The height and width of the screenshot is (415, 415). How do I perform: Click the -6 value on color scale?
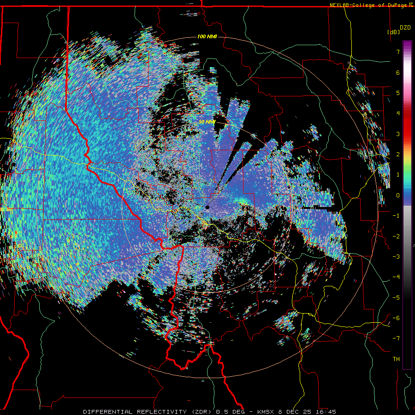pyautogui.click(x=396, y=318)
